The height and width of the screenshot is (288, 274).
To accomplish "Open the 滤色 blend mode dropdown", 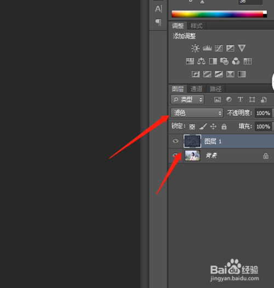I will point(197,113).
